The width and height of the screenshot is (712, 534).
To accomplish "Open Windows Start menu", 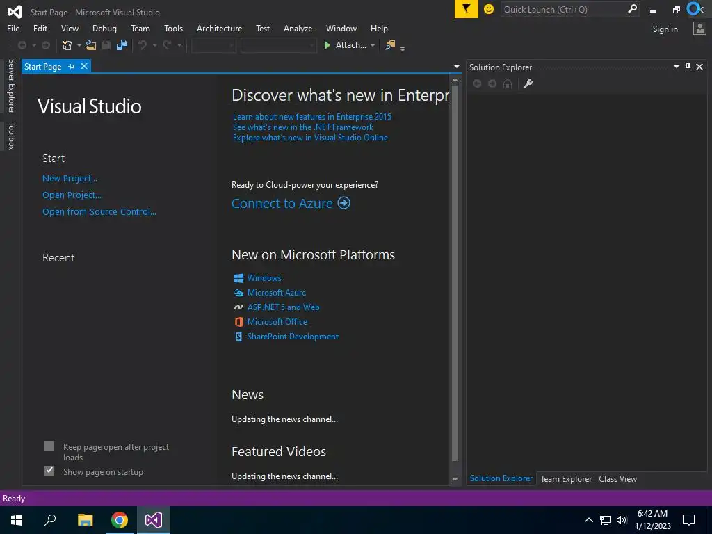I will pyautogui.click(x=17, y=520).
